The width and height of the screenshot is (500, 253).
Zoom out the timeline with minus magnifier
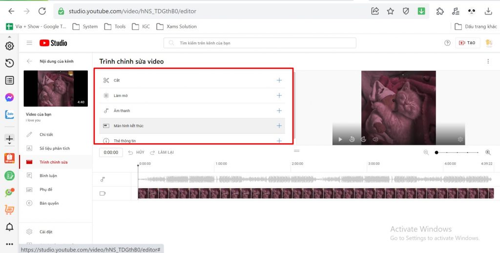coord(426,153)
